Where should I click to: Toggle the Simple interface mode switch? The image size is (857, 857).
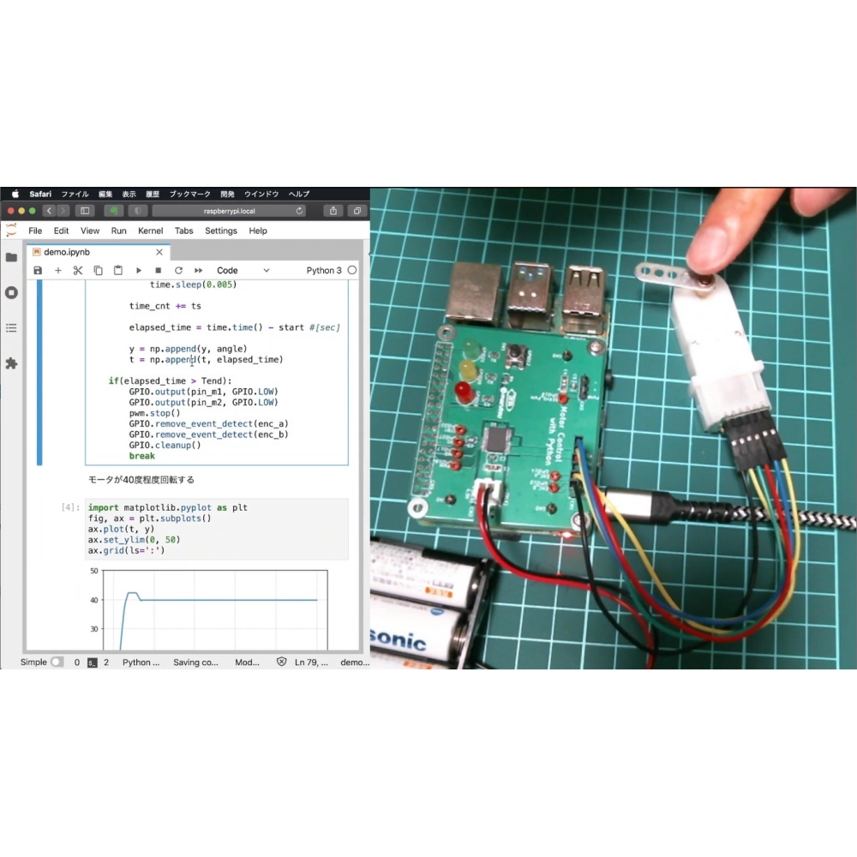pos(57,662)
